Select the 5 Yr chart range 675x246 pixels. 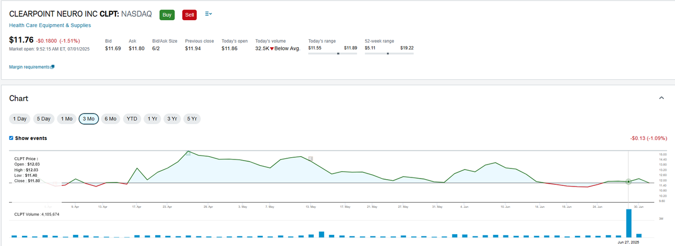(x=192, y=119)
